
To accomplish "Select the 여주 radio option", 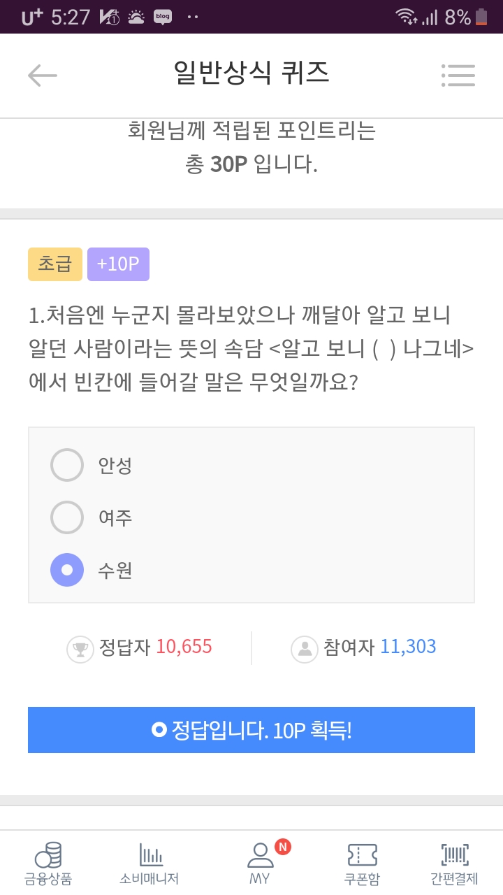I will (67, 517).
